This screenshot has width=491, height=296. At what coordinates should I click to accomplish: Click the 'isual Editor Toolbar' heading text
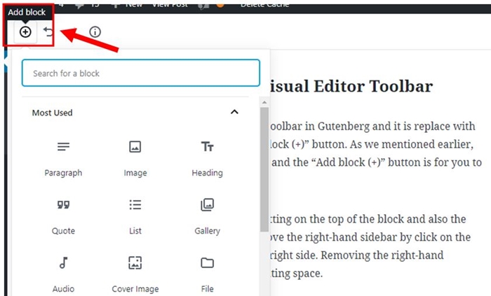pos(351,86)
